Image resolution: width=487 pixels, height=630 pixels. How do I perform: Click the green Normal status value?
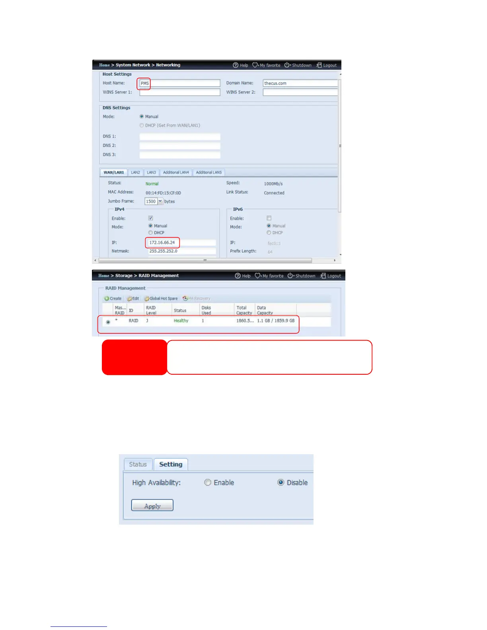coord(152,184)
